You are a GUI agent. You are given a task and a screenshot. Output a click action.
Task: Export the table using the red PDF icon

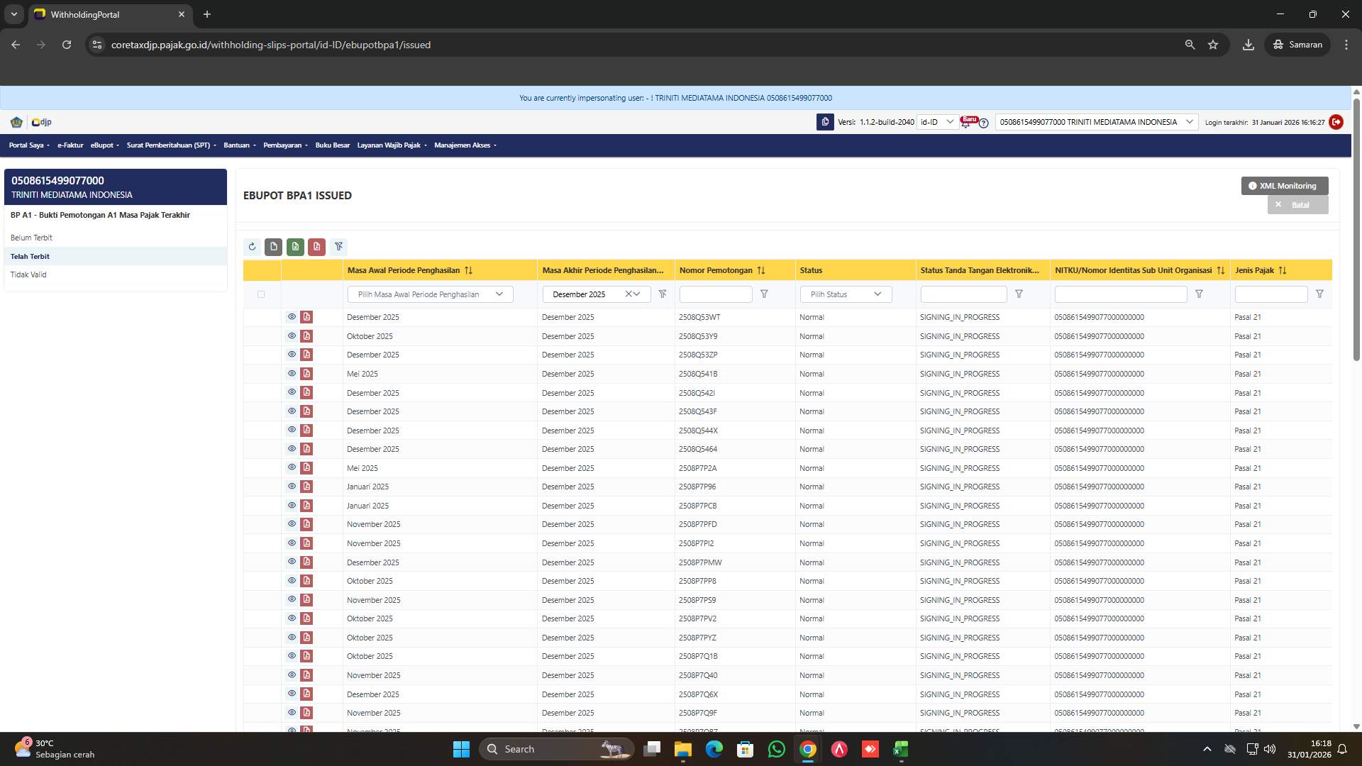(x=317, y=247)
